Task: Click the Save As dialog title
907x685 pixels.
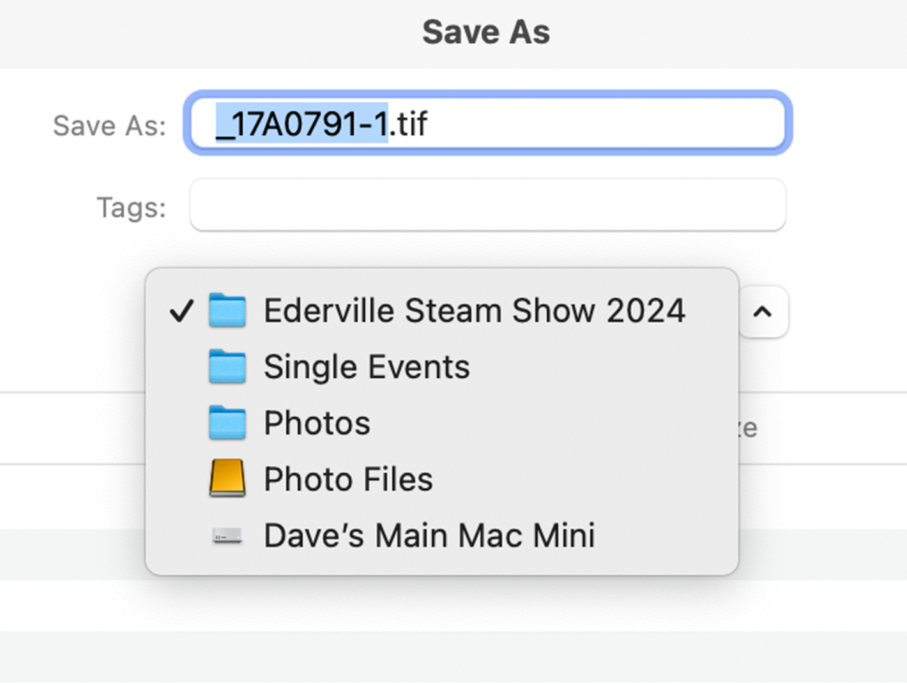Action: point(485,32)
